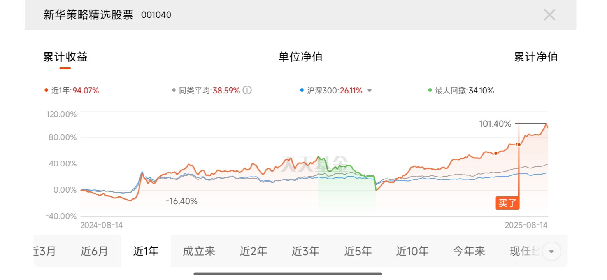Switch to 单位净值 tab
The image size is (607, 280).
[300, 57]
